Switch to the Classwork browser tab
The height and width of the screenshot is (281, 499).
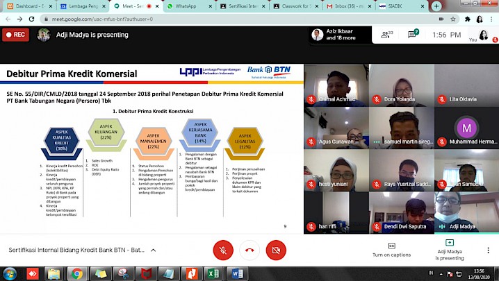[296, 6]
